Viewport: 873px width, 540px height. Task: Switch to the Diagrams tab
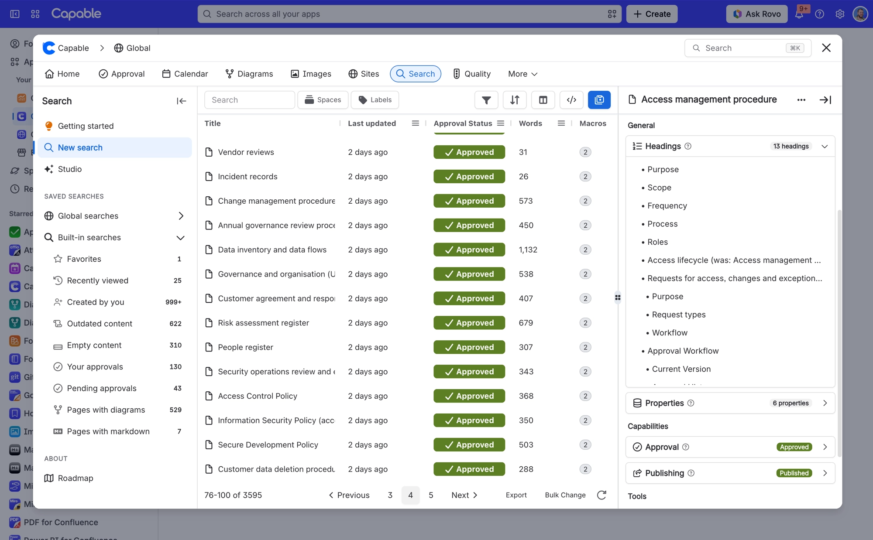pyautogui.click(x=249, y=74)
